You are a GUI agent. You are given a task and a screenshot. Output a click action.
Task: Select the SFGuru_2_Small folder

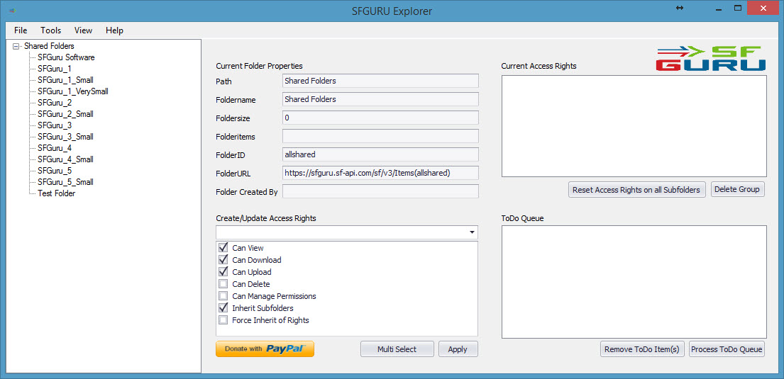(x=65, y=114)
